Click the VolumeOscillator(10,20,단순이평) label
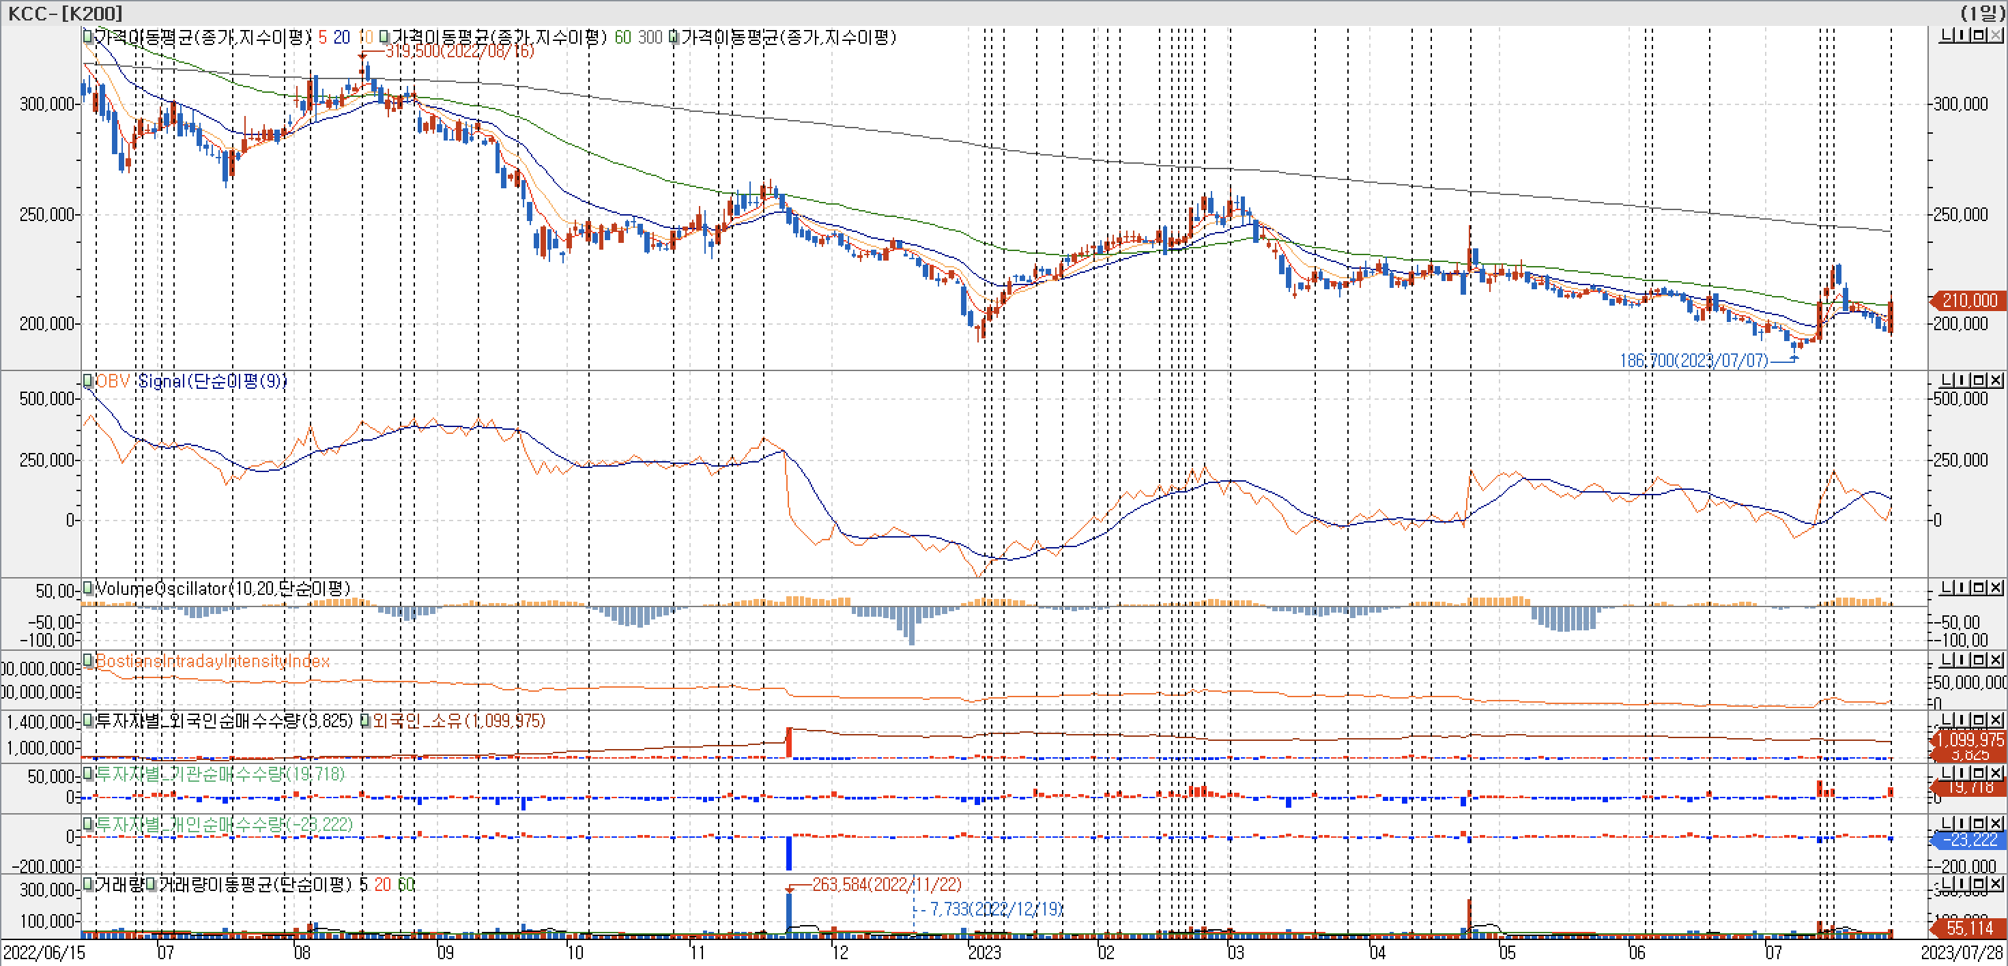 (222, 588)
